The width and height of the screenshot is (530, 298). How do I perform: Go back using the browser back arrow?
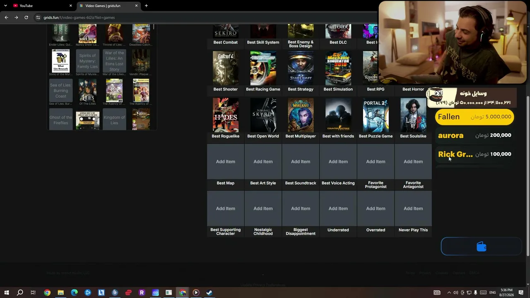(6, 17)
